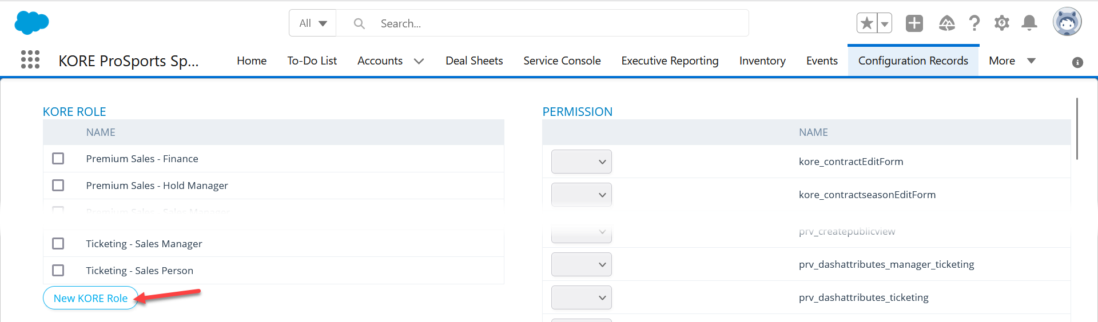The image size is (1098, 322).
Task: Click the Ticketing - Sales Manager name
Action: click(x=144, y=244)
